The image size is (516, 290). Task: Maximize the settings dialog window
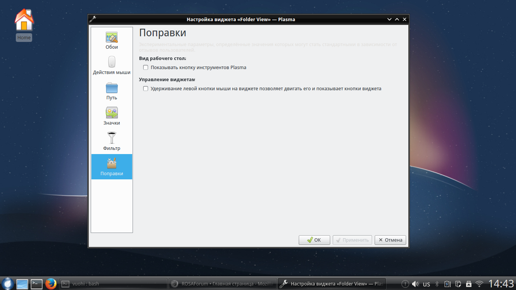(x=397, y=19)
